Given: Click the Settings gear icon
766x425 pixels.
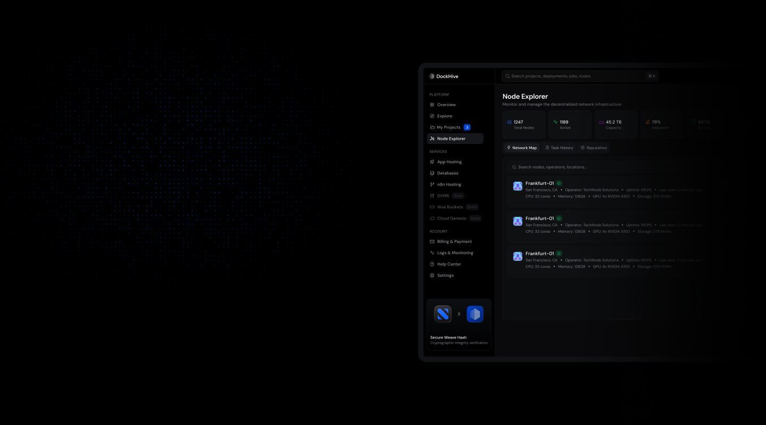Looking at the screenshot, I should 432,275.
